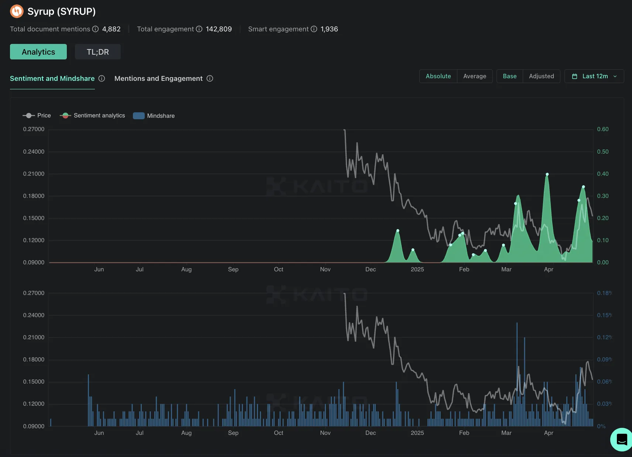Toggle Price series in chart legend
632x457 pixels.
pos(37,116)
